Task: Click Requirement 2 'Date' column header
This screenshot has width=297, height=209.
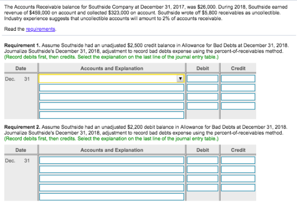Action: [x=21, y=150]
